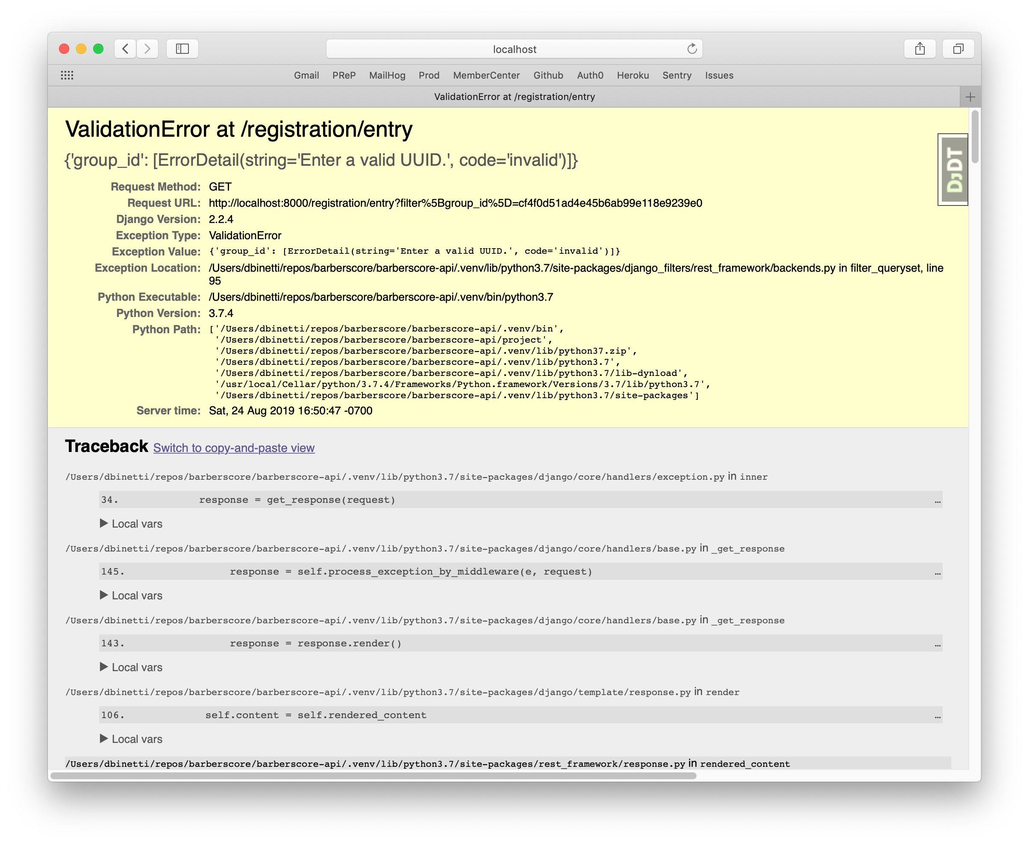Click the Safari back navigation arrow
The height and width of the screenshot is (845, 1029).
coord(125,49)
